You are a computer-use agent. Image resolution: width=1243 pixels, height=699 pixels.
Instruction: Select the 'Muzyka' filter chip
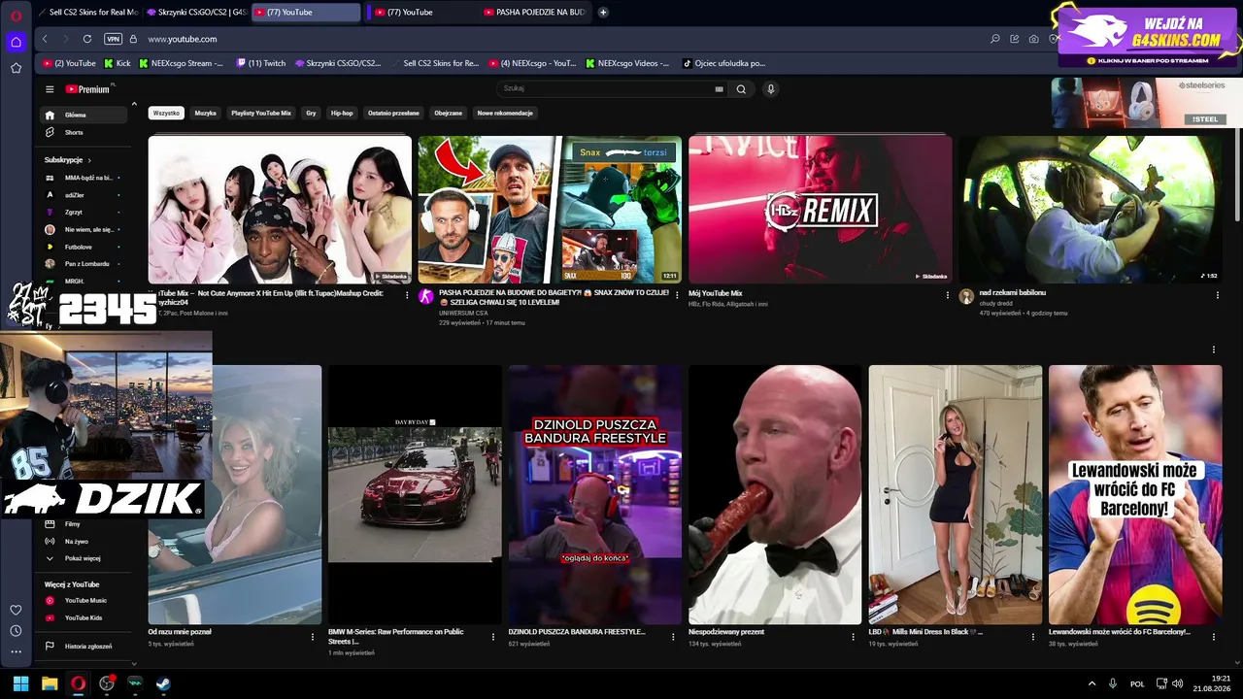point(206,114)
